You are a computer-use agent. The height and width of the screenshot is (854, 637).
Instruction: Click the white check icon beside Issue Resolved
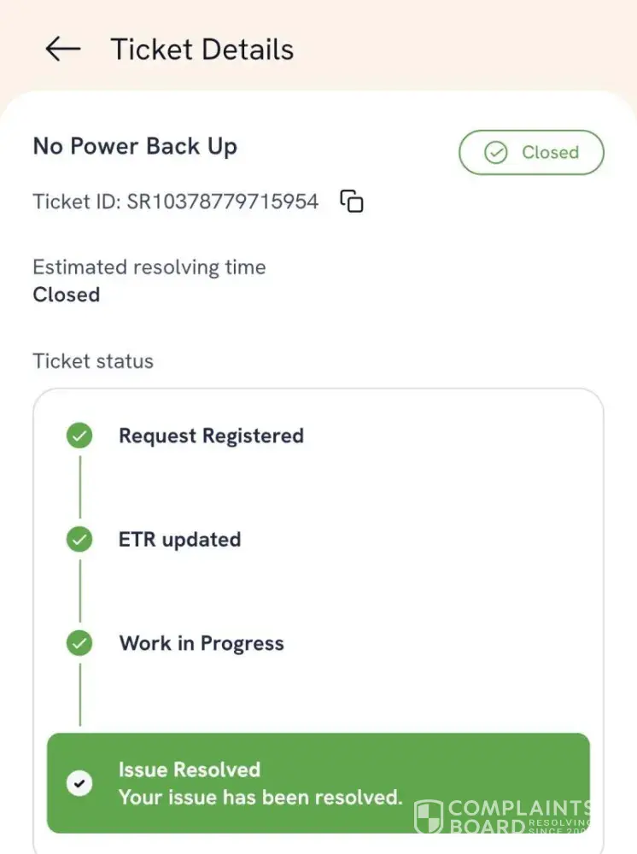[x=79, y=783]
